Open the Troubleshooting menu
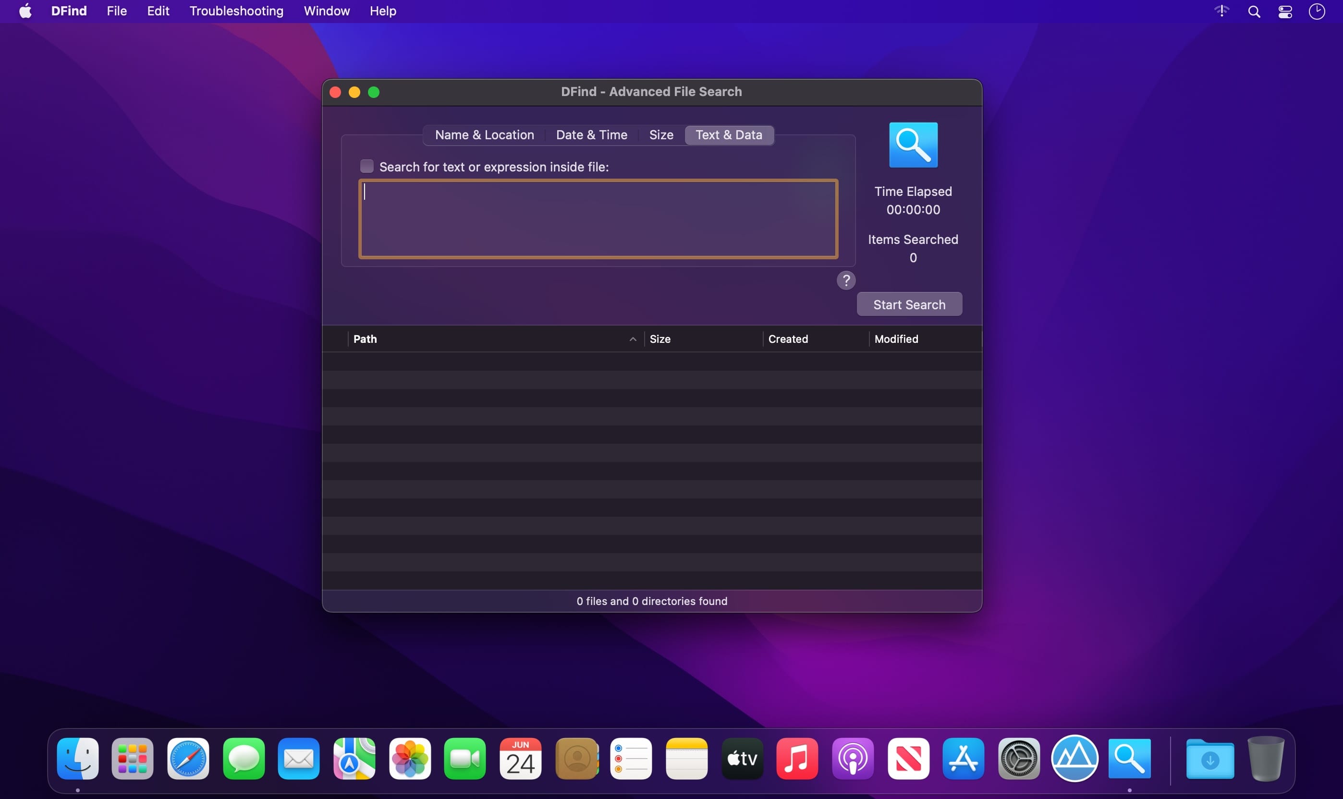 (236, 11)
